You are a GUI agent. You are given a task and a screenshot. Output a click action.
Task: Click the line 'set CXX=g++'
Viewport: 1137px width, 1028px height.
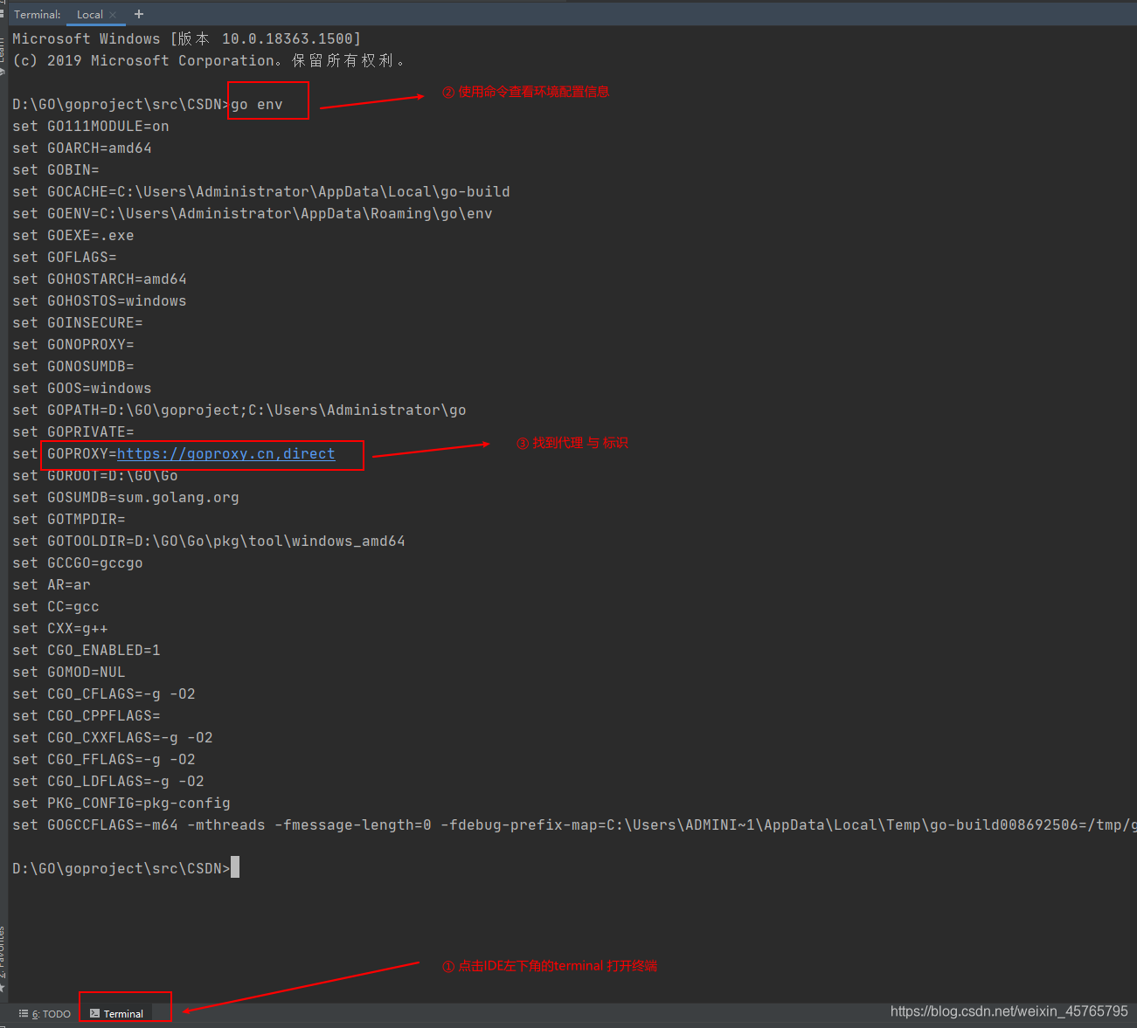tap(60, 628)
